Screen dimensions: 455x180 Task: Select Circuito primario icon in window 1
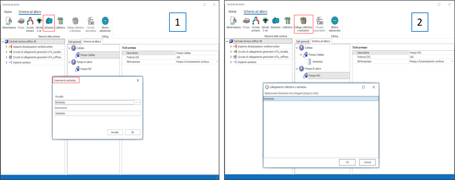(x=30, y=24)
